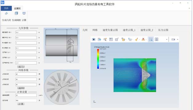The width and height of the screenshot is (193, 110).
Task: Click the rotation speed rad/s field
Action: pos(26,95)
